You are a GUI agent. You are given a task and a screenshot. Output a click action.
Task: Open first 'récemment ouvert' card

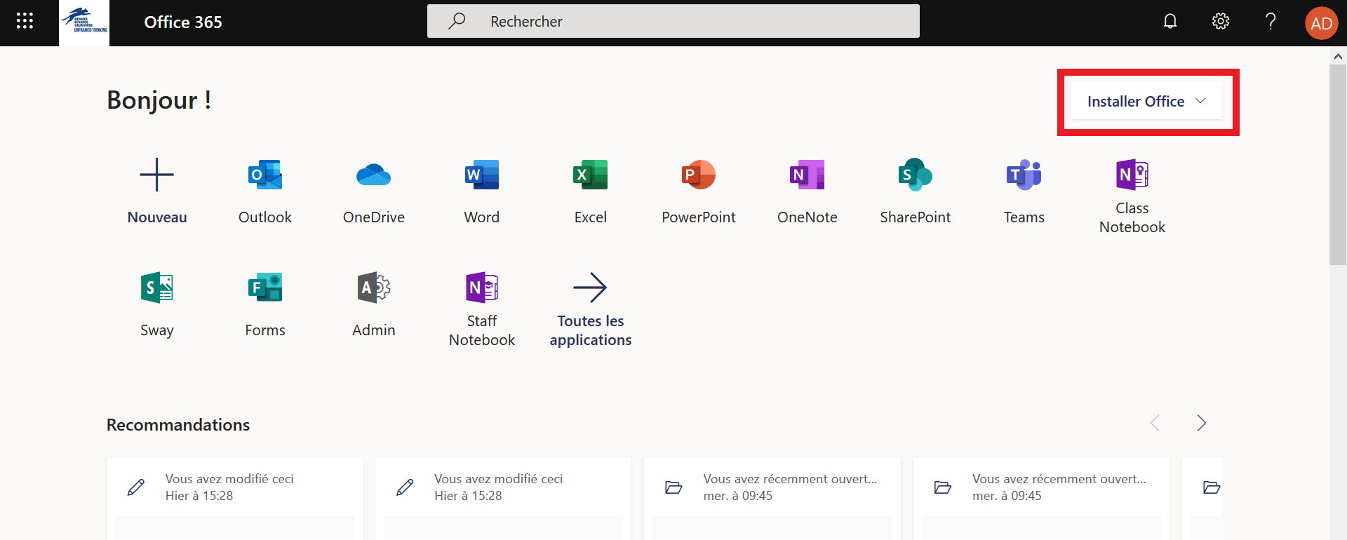tap(772, 499)
